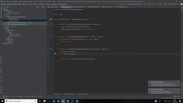
Task: Collapse the layout folder
Action: pyautogui.click(x=6, y=32)
